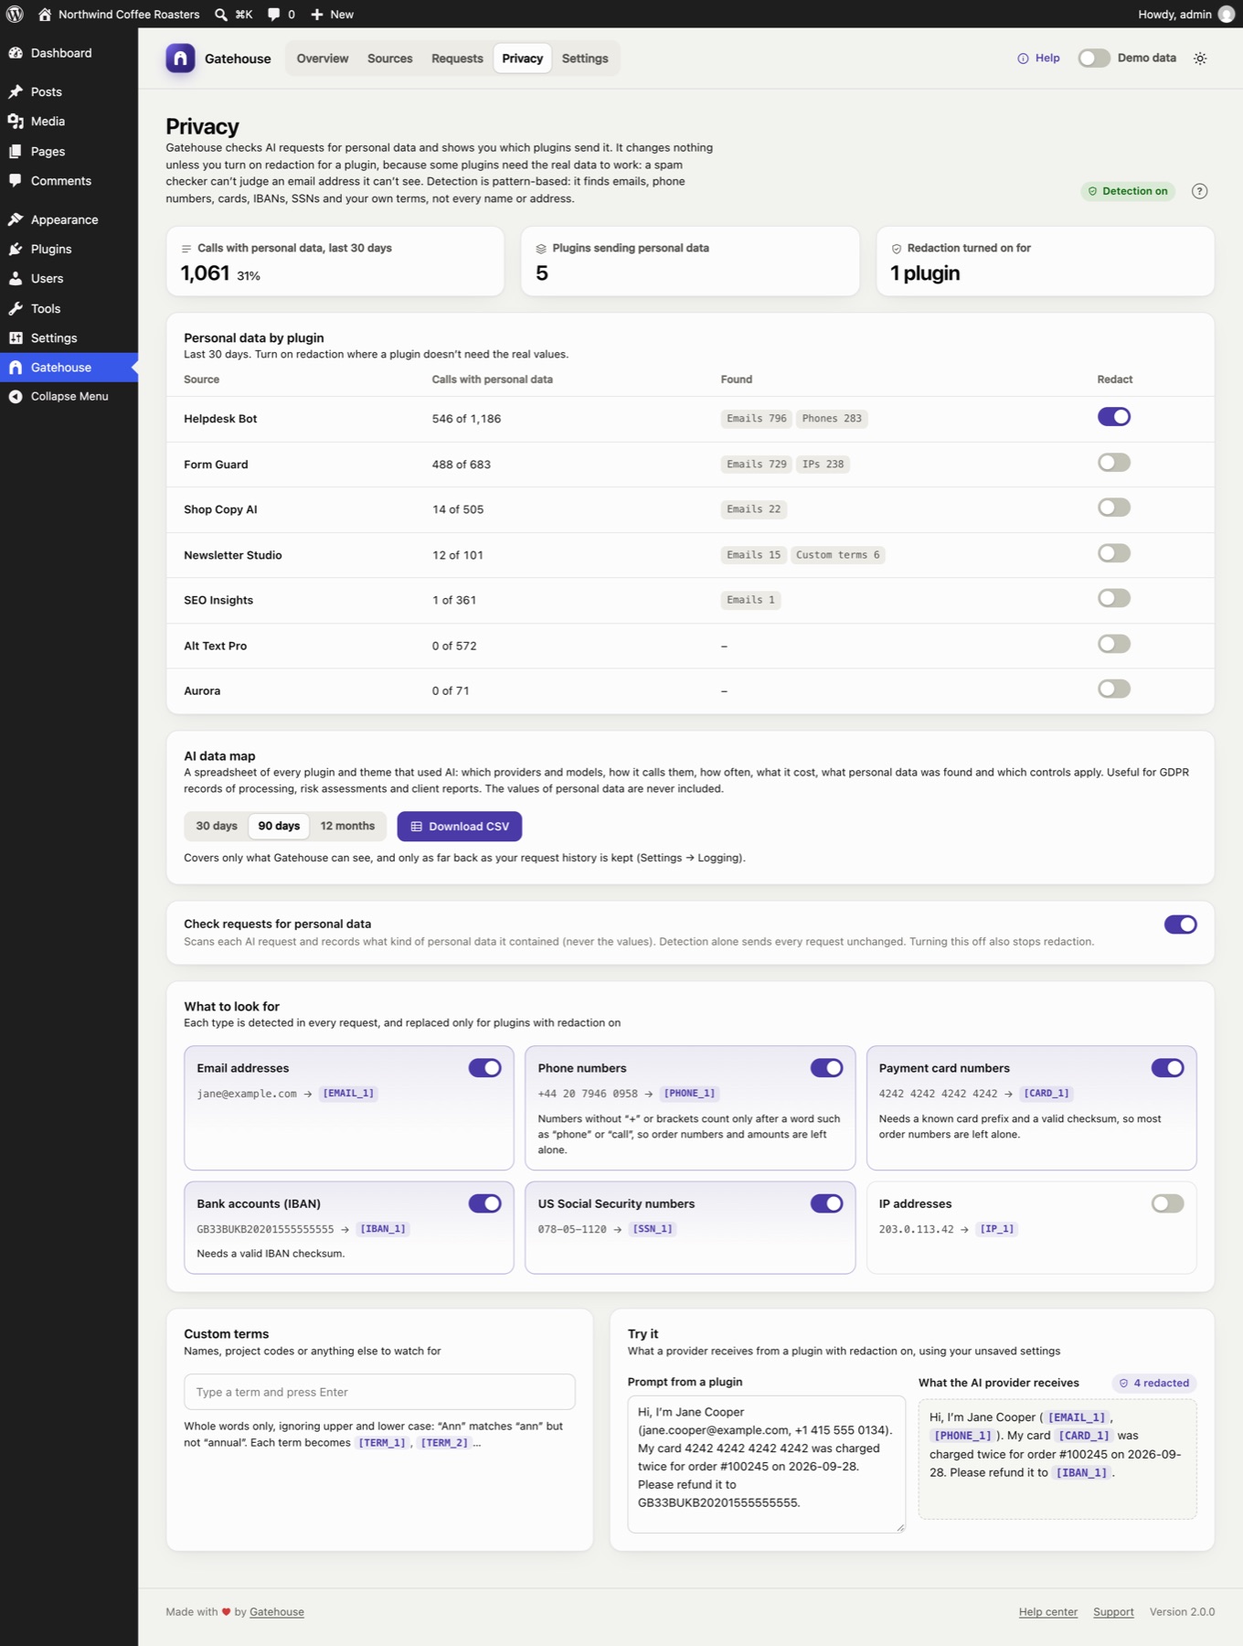The height and width of the screenshot is (1646, 1243).
Task: Click the New button in admin bar
Action: 332,15
